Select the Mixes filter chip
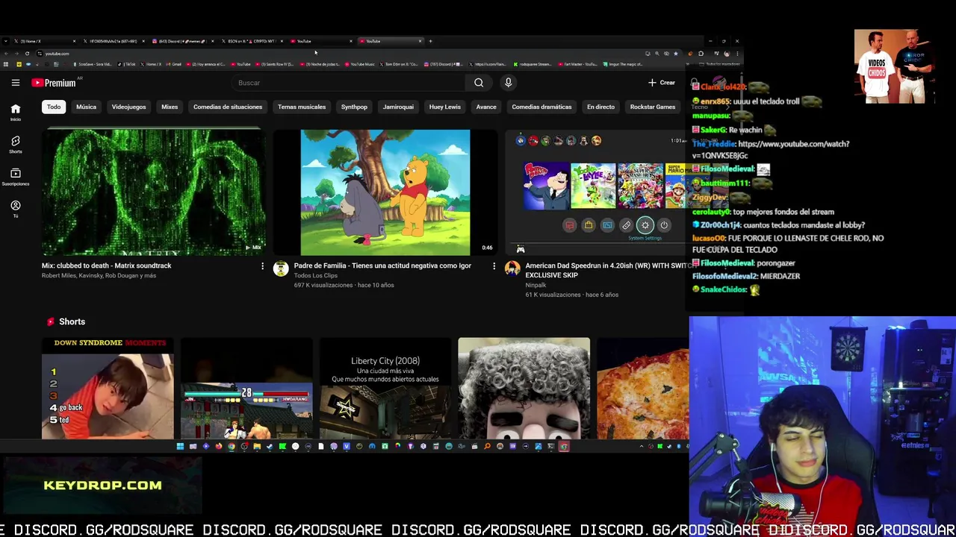The height and width of the screenshot is (537, 956). coord(170,107)
